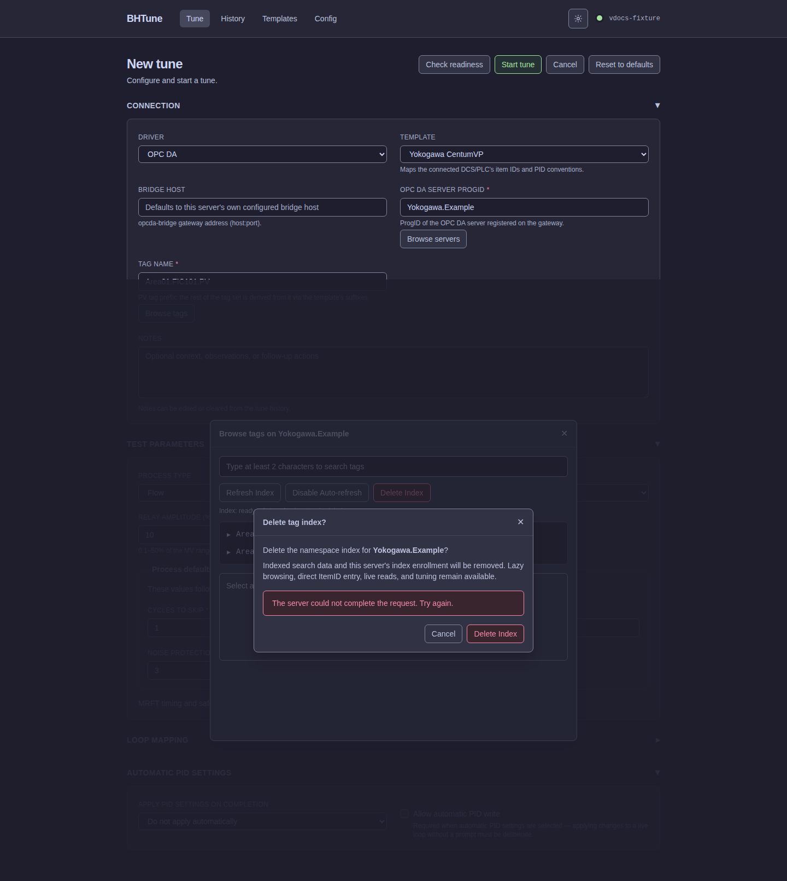
Task: Open the Template dropdown showing Yokogawa CentumVP
Action: click(x=524, y=154)
